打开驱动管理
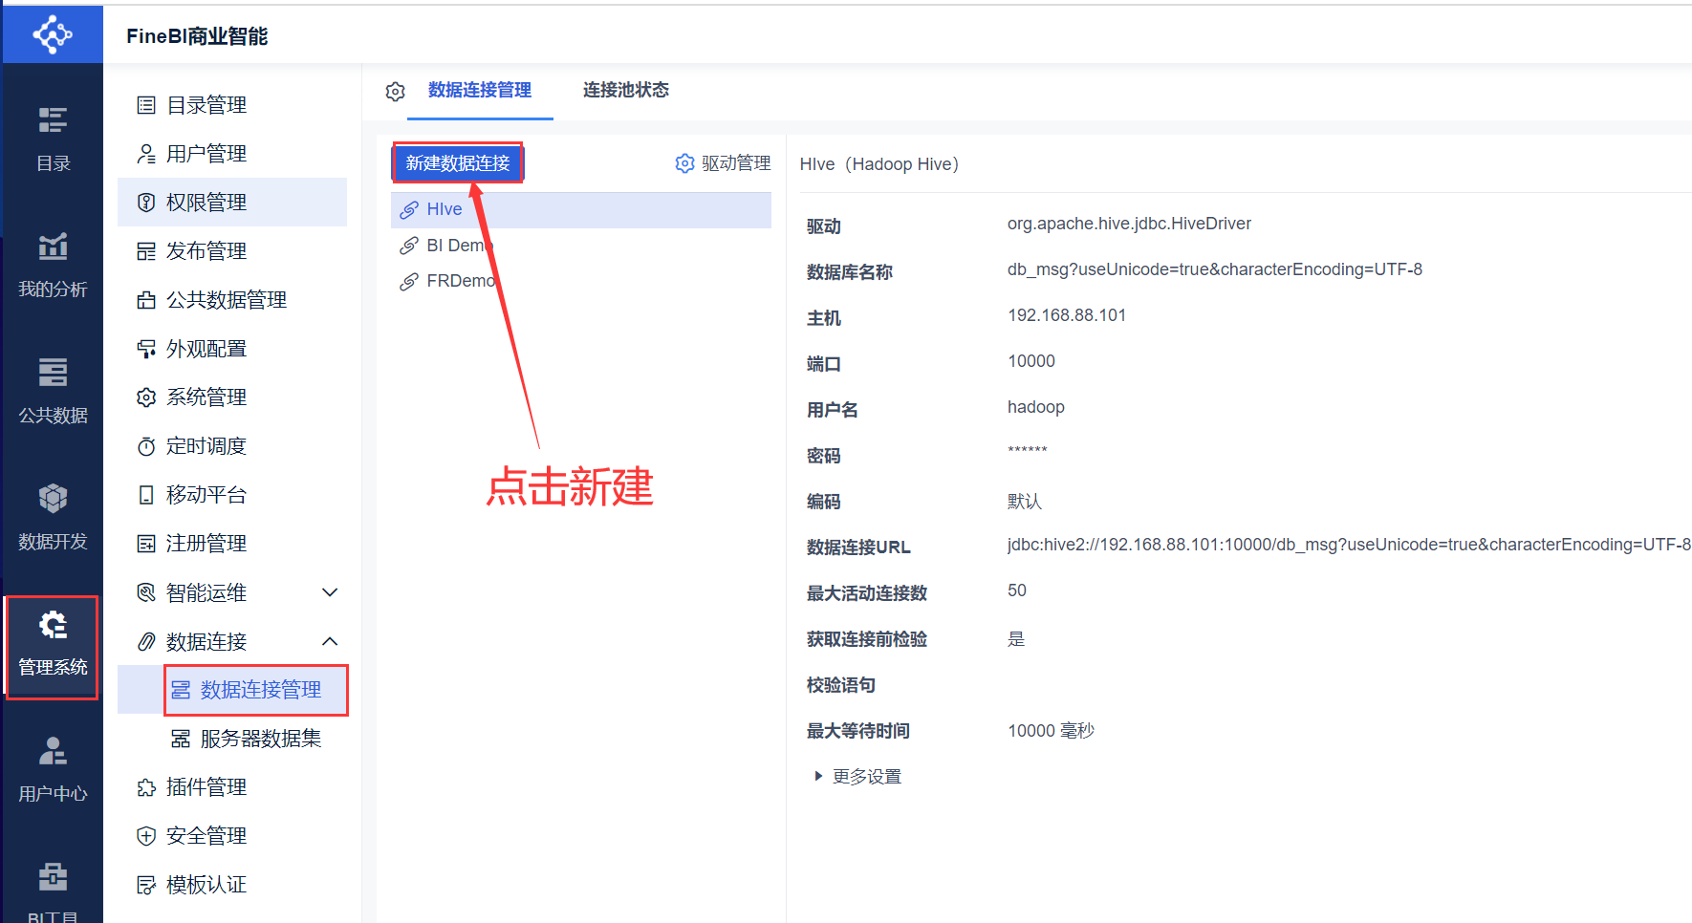The height and width of the screenshot is (923, 1692). pyautogui.click(x=723, y=162)
